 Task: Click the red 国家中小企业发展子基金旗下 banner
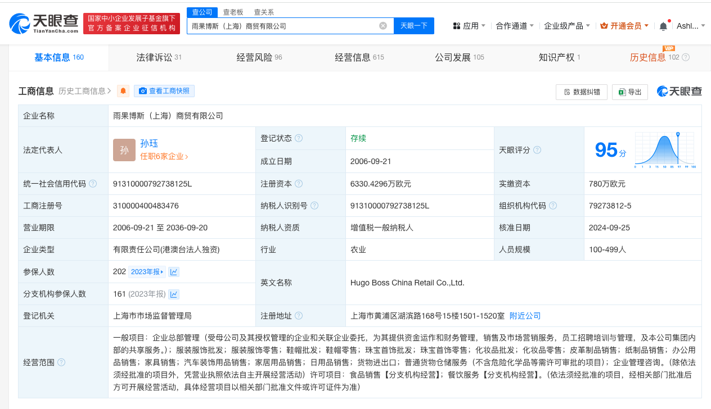click(x=132, y=24)
